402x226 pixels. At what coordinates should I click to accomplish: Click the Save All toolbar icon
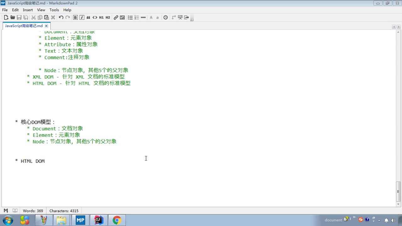pyautogui.click(x=26, y=18)
